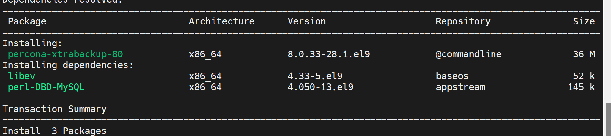Click the baseos repository text
This screenshot has width=611, height=136.
point(452,76)
